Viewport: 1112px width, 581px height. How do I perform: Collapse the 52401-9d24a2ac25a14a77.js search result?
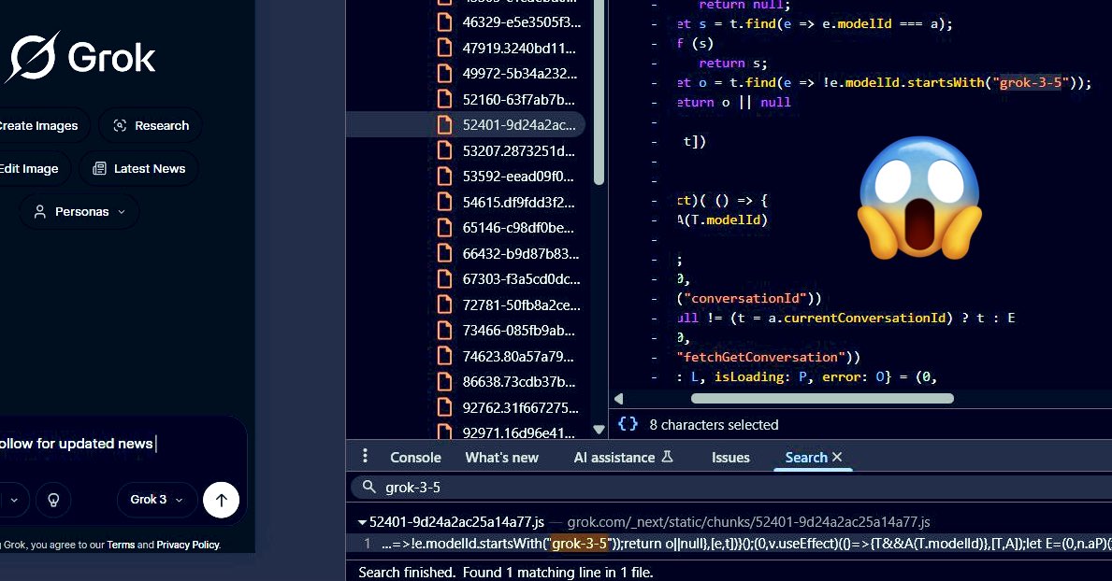[362, 522]
